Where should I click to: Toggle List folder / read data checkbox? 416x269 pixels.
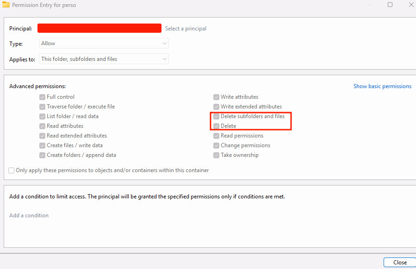(43, 116)
